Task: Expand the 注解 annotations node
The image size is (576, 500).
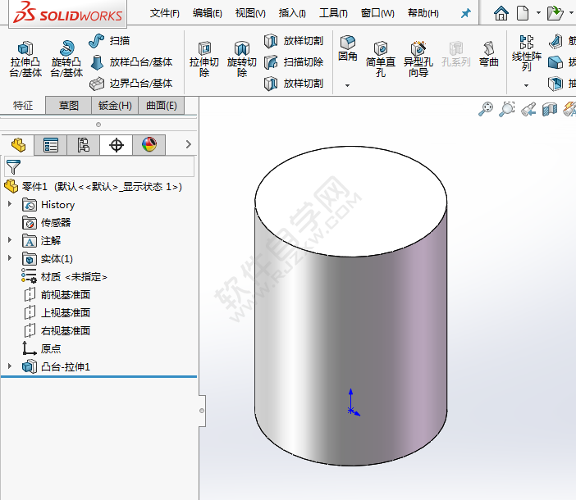Action: 10,240
